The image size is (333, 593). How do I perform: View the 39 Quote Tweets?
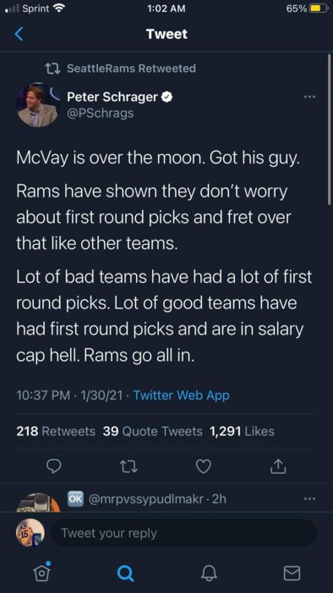point(152,431)
